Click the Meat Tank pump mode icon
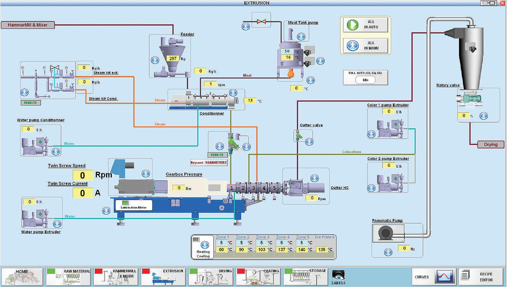The width and height of the screenshot is (507, 287). tap(301, 36)
